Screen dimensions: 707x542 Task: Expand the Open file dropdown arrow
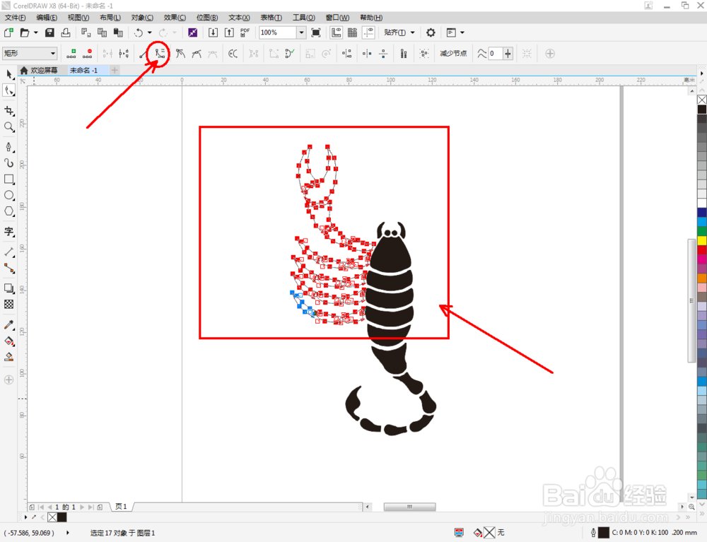tap(35, 33)
